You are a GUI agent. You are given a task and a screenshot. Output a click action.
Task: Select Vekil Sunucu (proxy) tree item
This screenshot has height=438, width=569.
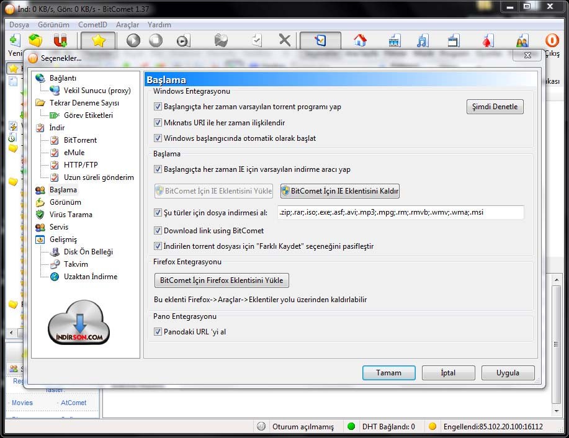pos(97,91)
